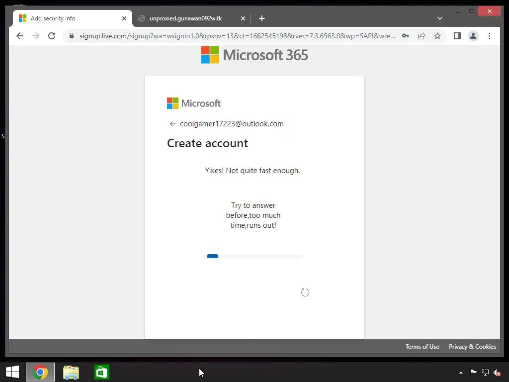Open the saved passwords key icon

click(x=406, y=36)
